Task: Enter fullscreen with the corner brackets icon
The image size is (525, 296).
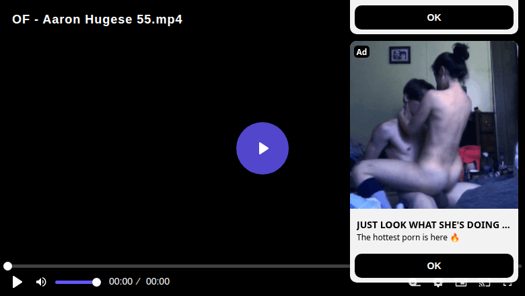Action: pos(508,285)
